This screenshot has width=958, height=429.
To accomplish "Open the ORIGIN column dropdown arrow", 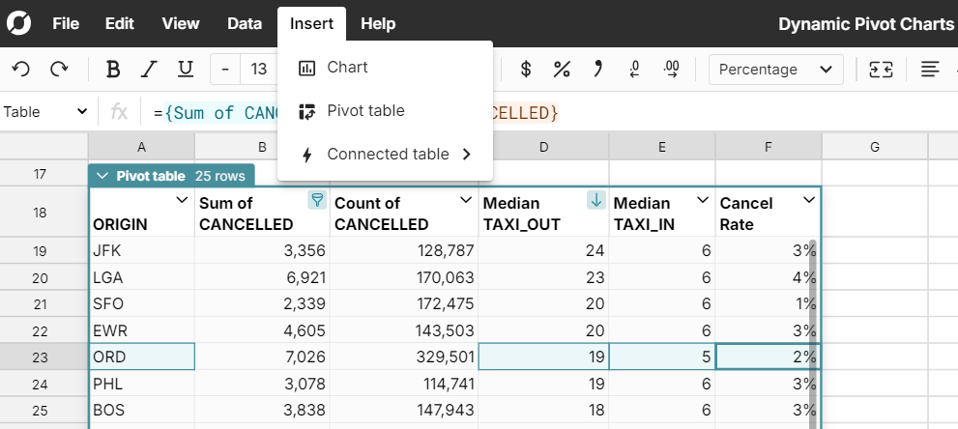I will 181,200.
